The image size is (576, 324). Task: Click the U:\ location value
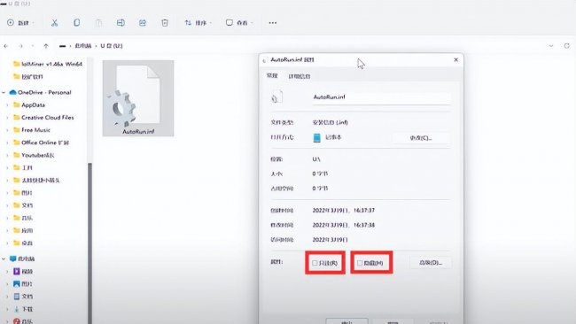(x=316, y=159)
